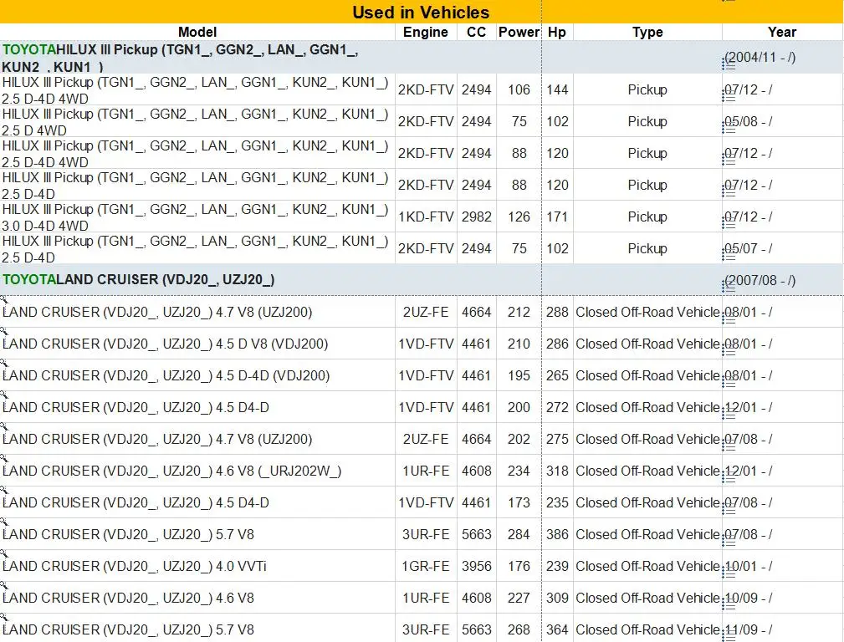The height and width of the screenshot is (642, 844).
Task: Click list icon in Year cell of 1GR-FE row
Action: point(729,573)
